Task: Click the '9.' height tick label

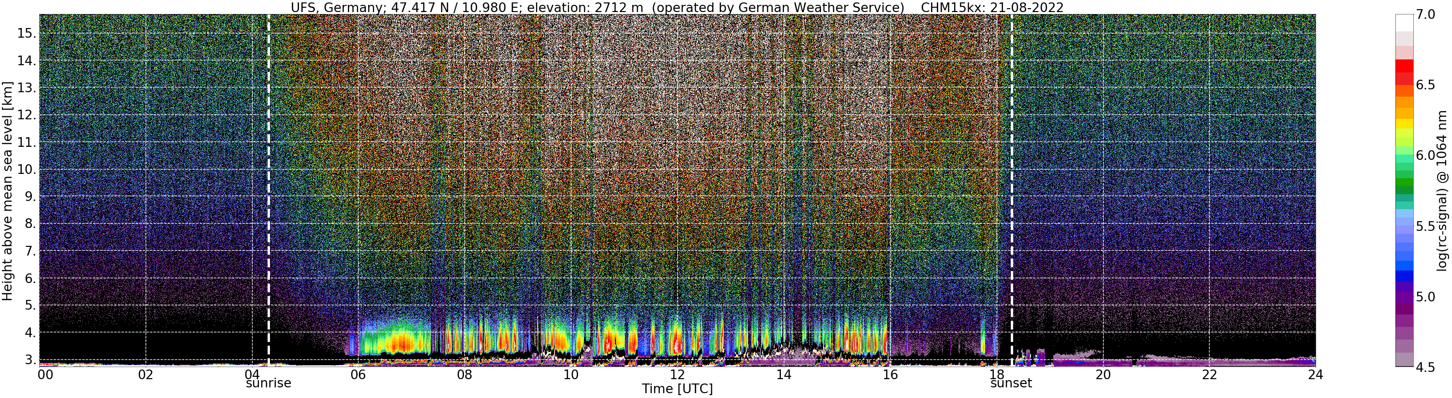Action: [30, 197]
